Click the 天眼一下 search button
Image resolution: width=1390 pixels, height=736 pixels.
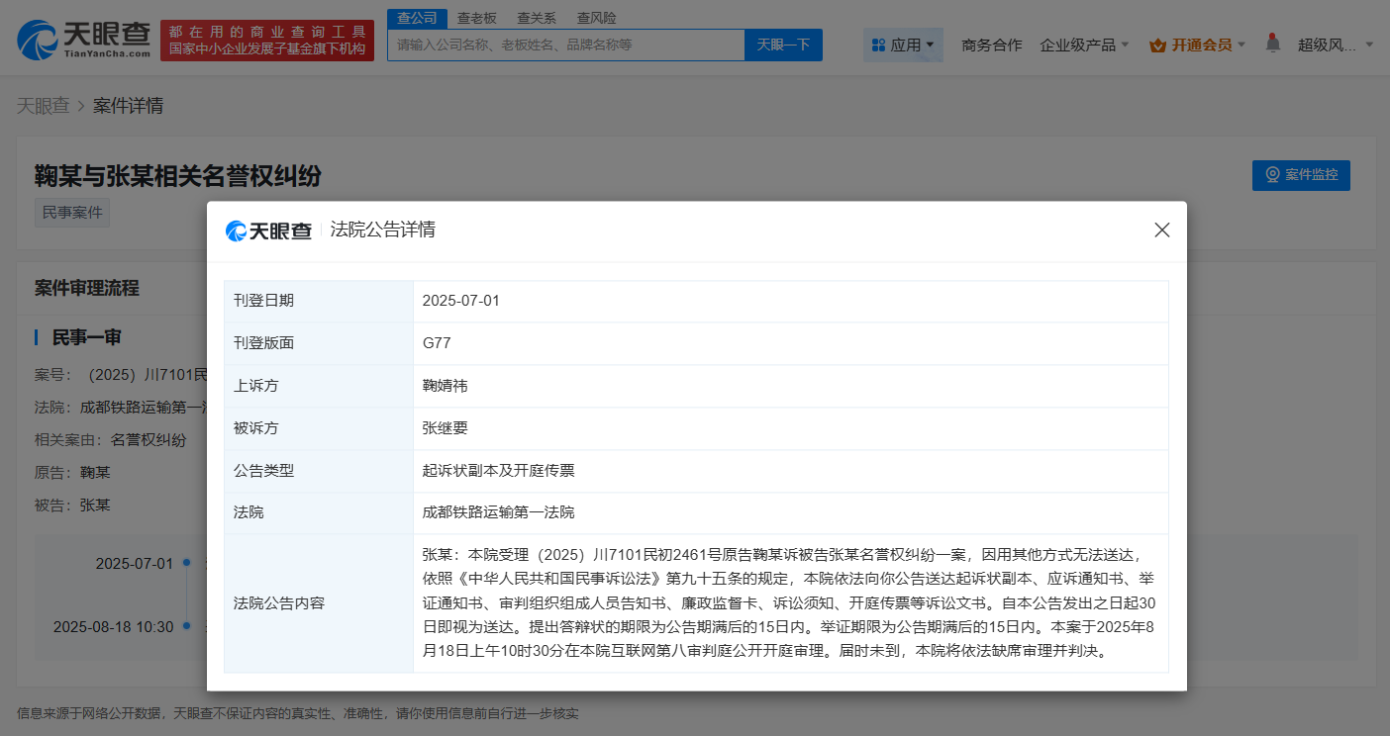(x=783, y=45)
